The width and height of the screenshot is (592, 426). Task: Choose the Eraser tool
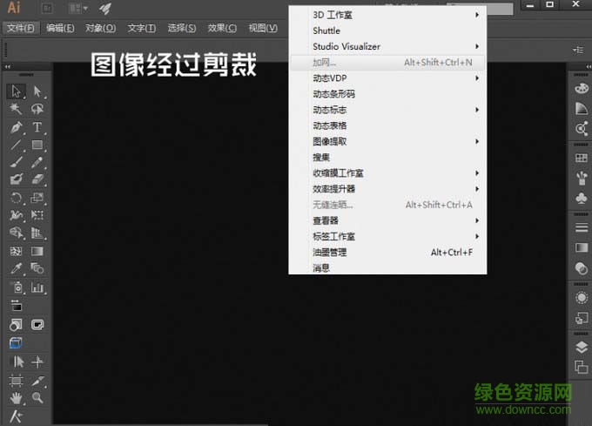tap(37, 179)
